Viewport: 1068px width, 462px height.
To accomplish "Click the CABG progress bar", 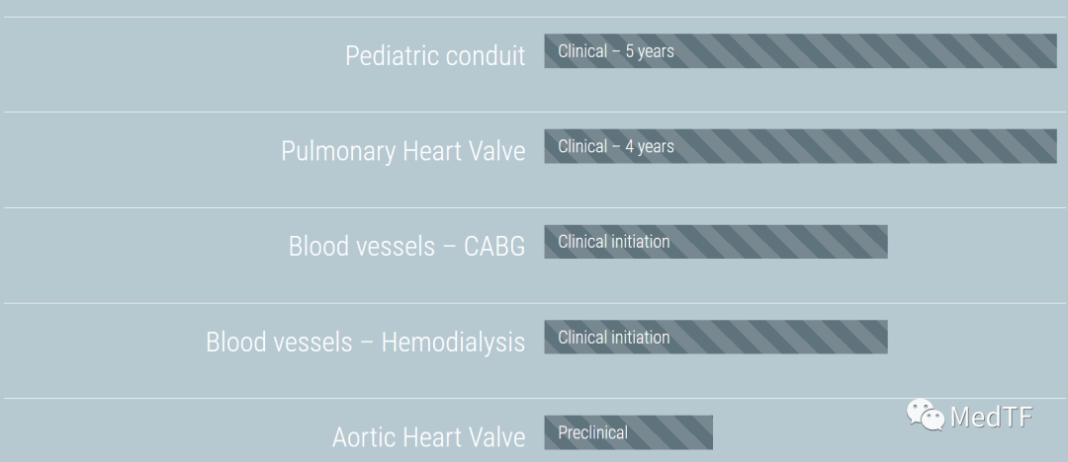I will [716, 242].
